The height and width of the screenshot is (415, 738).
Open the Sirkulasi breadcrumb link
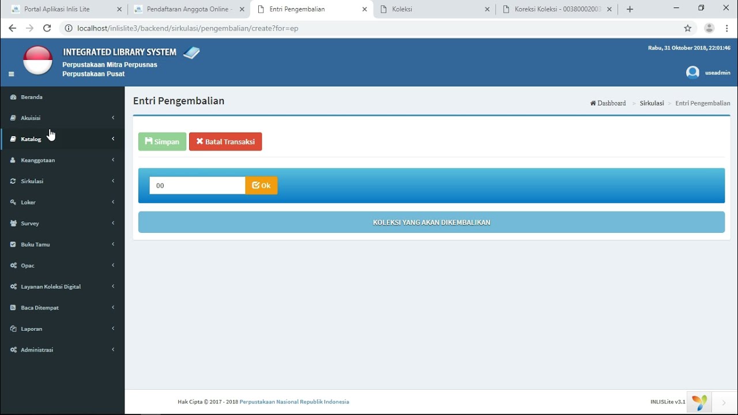pos(652,103)
